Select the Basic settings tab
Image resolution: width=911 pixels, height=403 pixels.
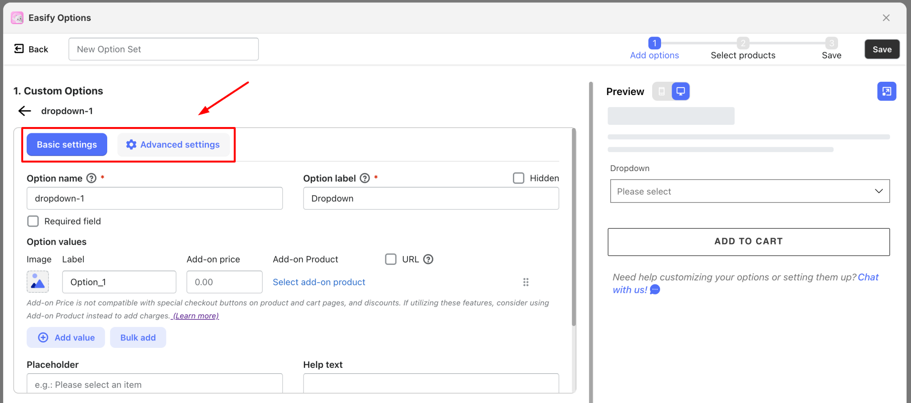click(x=66, y=144)
